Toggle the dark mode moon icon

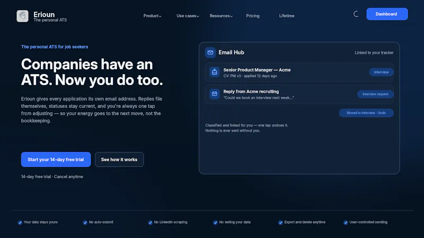point(356,14)
